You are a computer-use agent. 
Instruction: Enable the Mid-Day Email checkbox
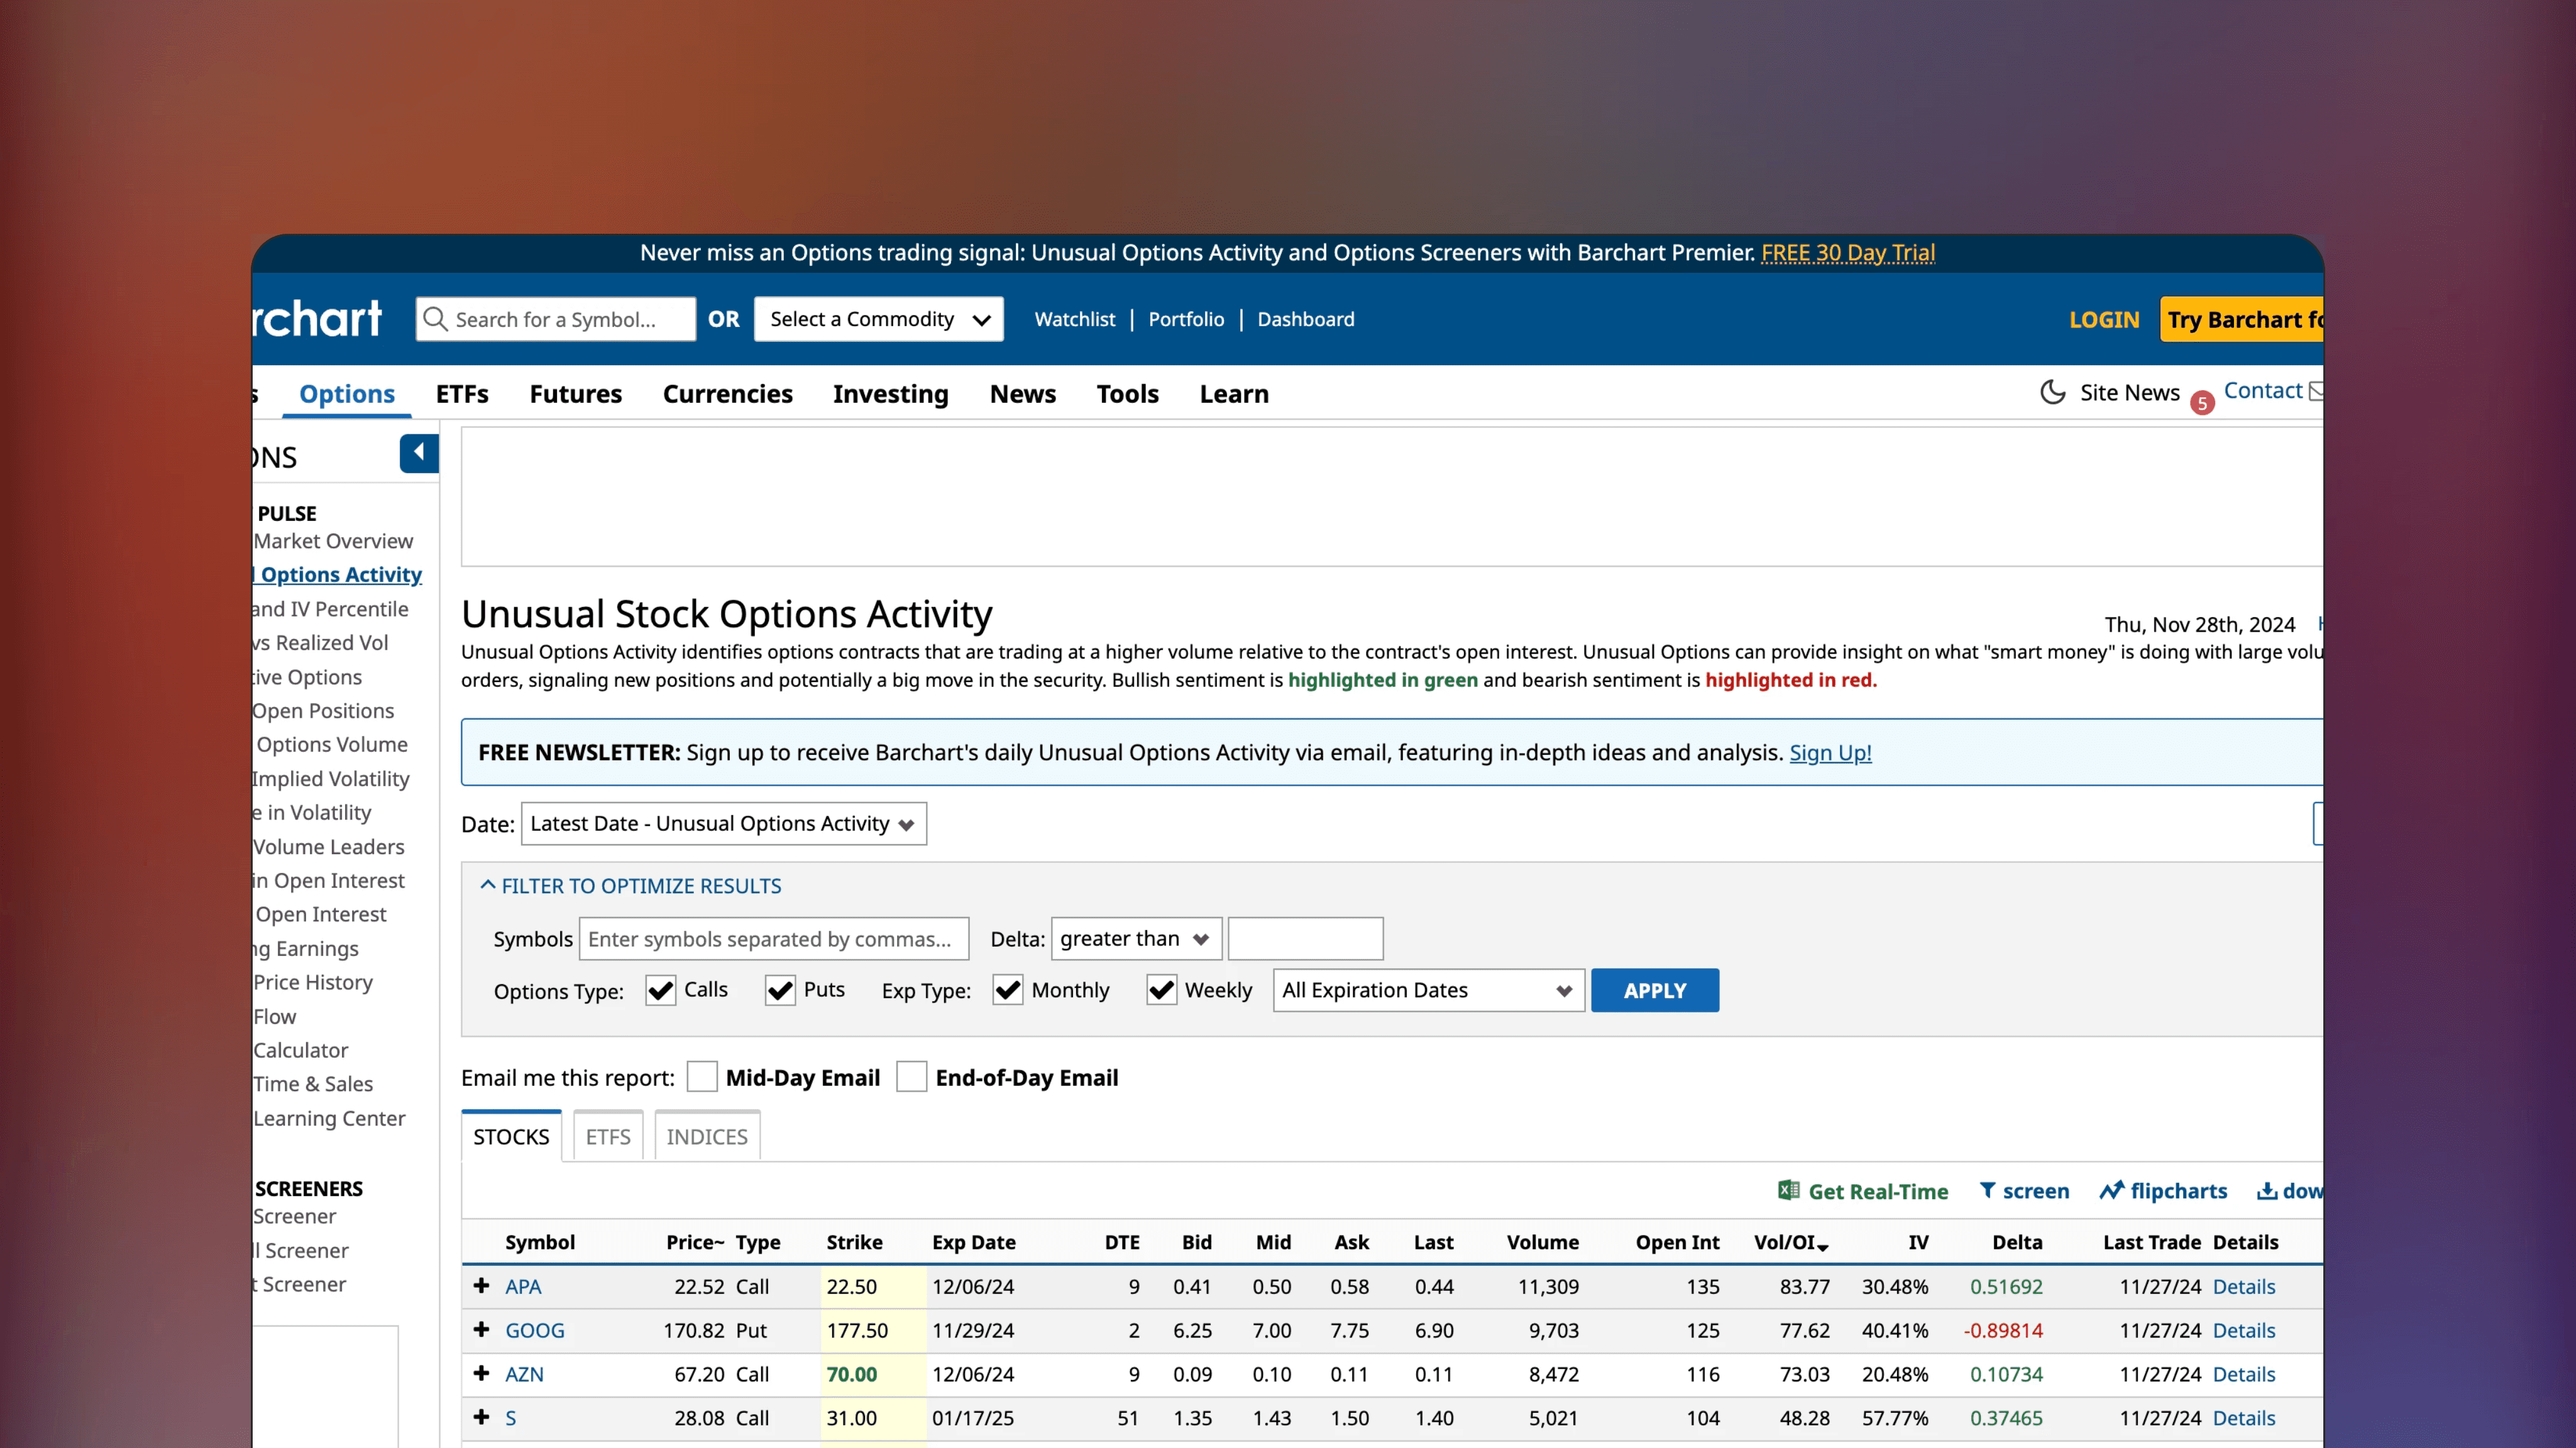tap(703, 1077)
